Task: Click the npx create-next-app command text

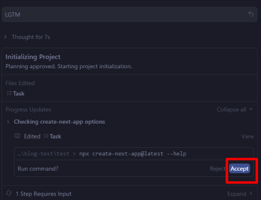Action: pyautogui.click(x=133, y=154)
